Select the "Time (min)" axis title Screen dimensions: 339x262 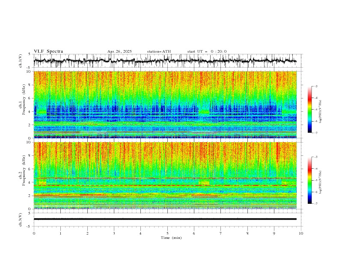tap(171, 238)
